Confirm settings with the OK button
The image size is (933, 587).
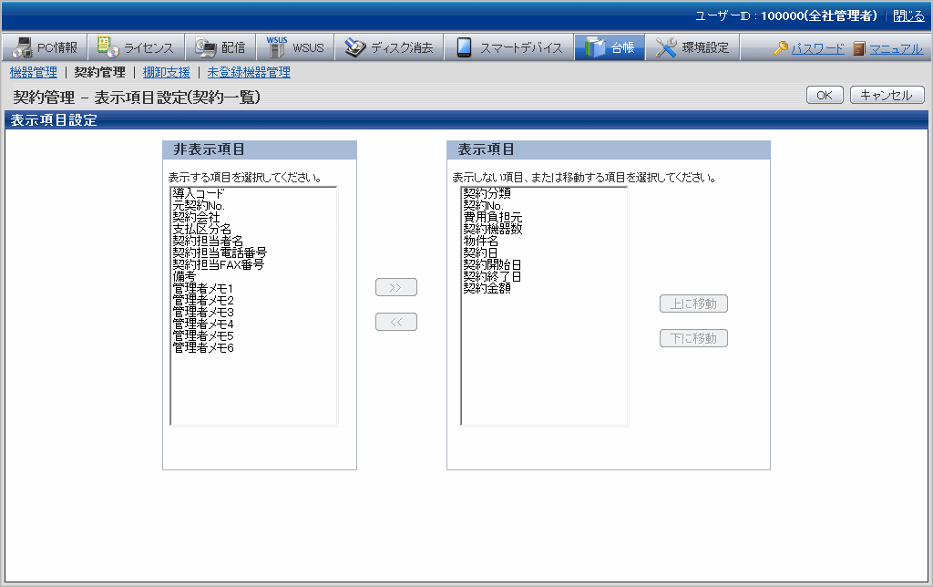point(825,95)
